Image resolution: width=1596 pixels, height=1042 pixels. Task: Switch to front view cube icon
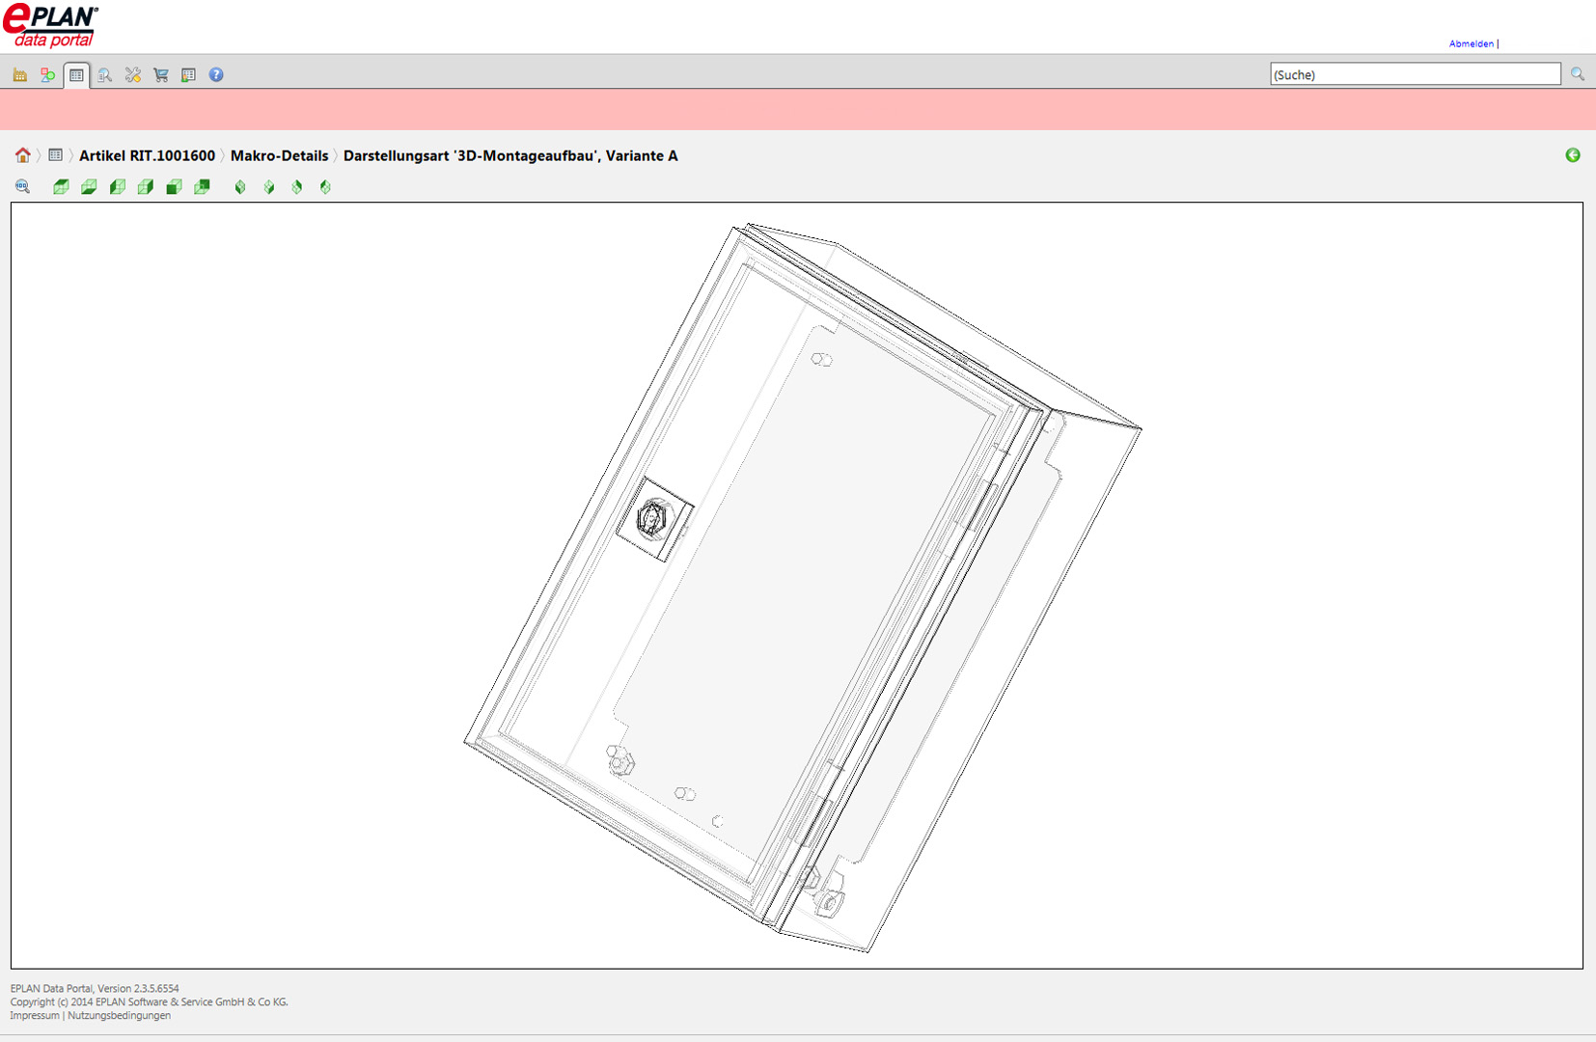[174, 187]
